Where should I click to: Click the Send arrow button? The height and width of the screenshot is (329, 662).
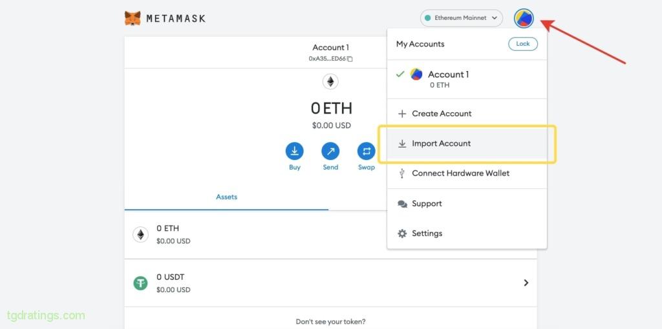tap(330, 151)
